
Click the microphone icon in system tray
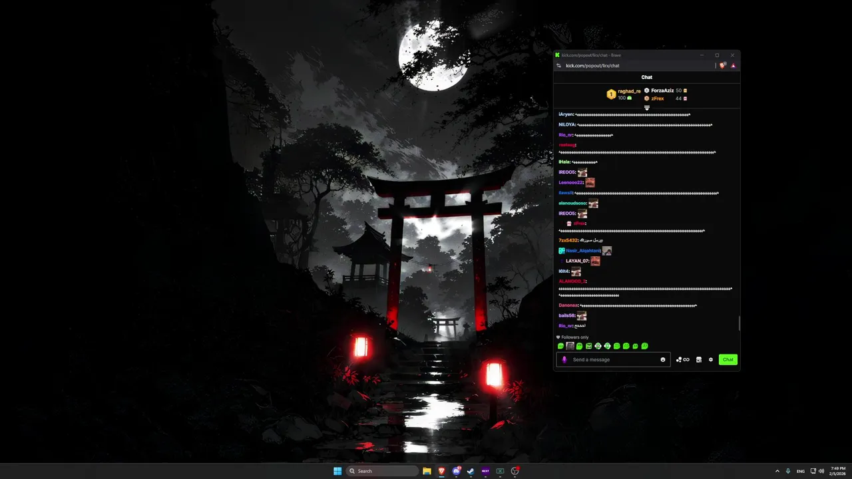[x=788, y=471]
